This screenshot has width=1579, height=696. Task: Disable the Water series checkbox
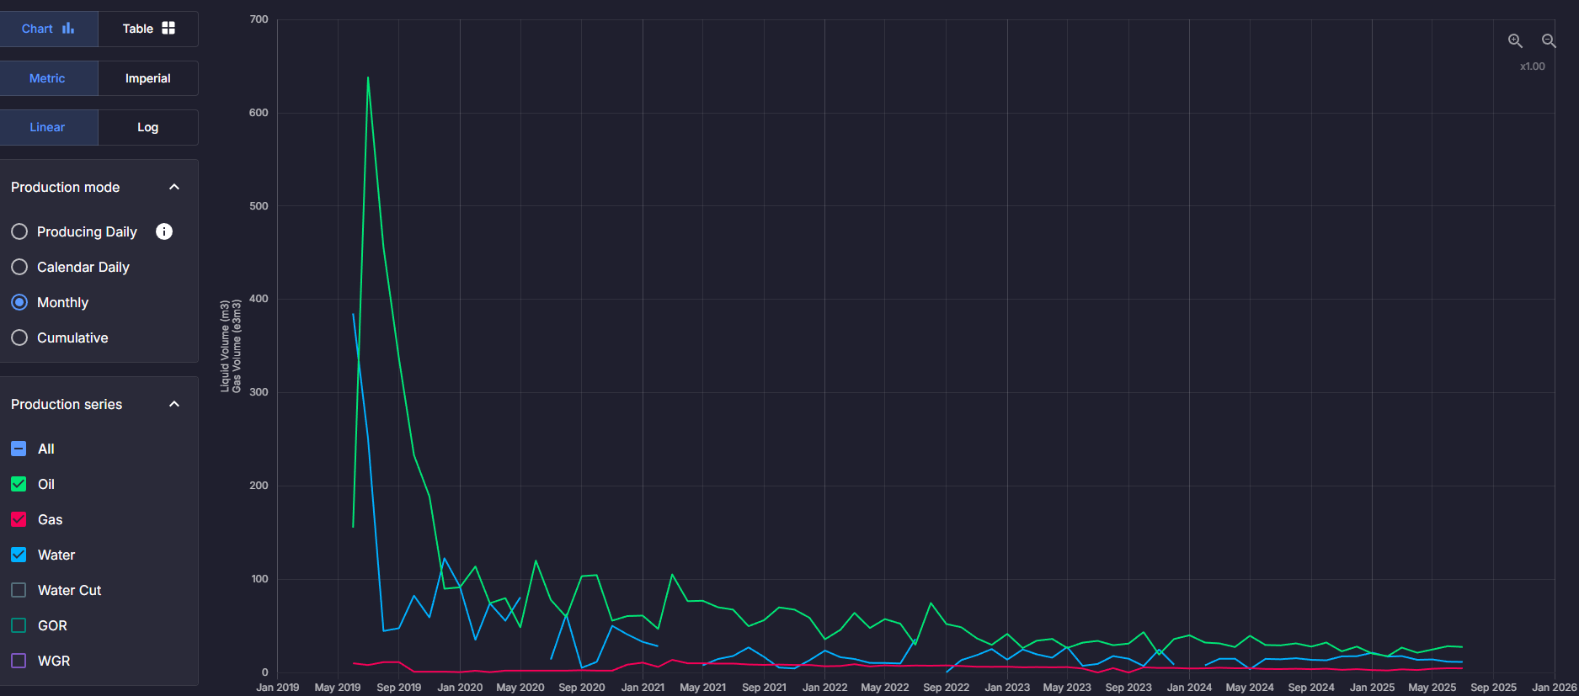point(19,555)
